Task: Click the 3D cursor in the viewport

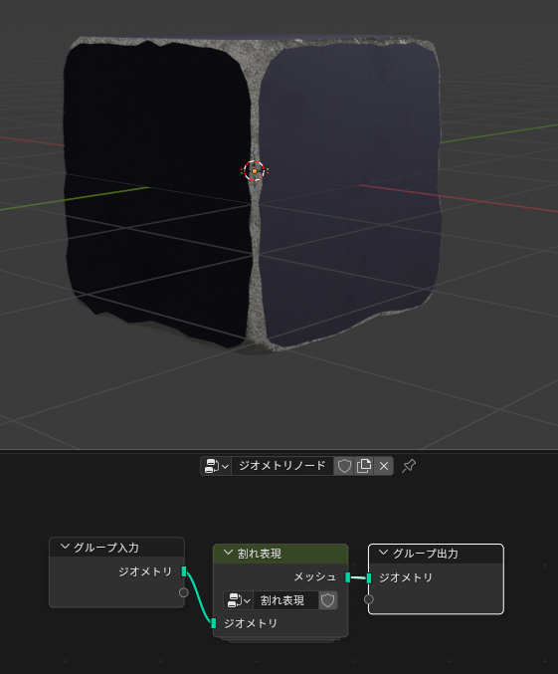Action: point(255,171)
